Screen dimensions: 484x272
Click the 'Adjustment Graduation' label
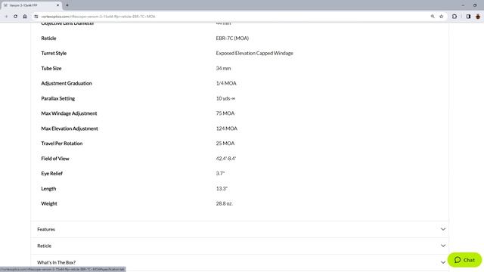point(67,83)
